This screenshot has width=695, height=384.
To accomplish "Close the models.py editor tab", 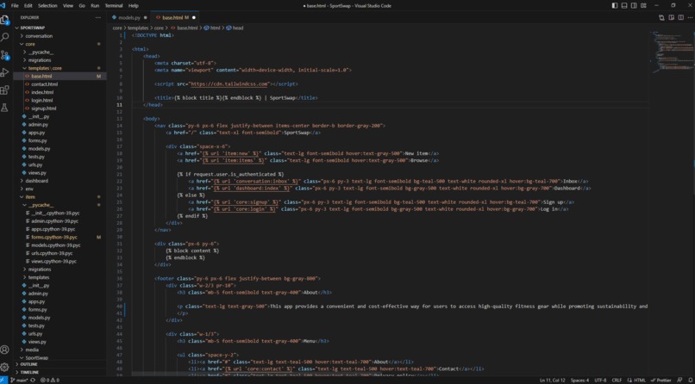I will coord(145,18).
